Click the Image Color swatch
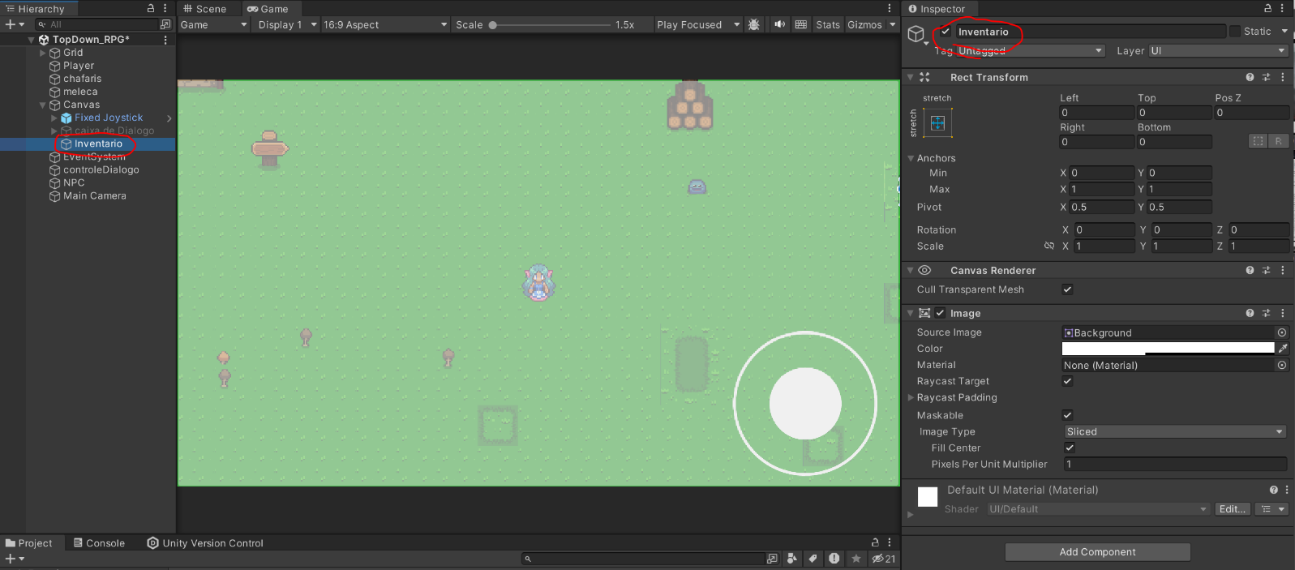 point(1168,348)
